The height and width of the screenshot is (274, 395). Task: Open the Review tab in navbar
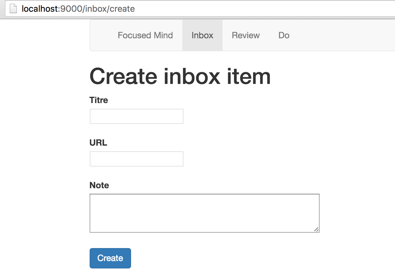(246, 35)
